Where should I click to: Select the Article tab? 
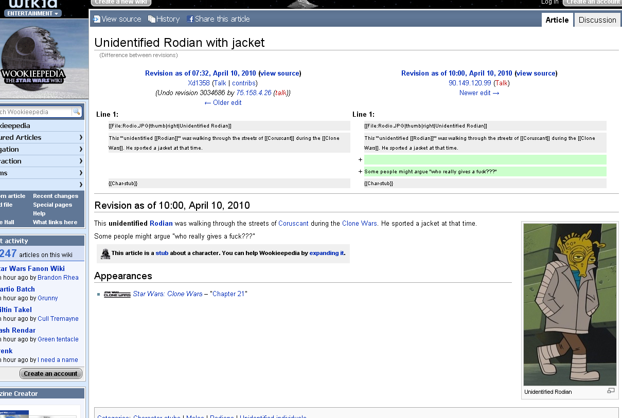pyautogui.click(x=557, y=20)
